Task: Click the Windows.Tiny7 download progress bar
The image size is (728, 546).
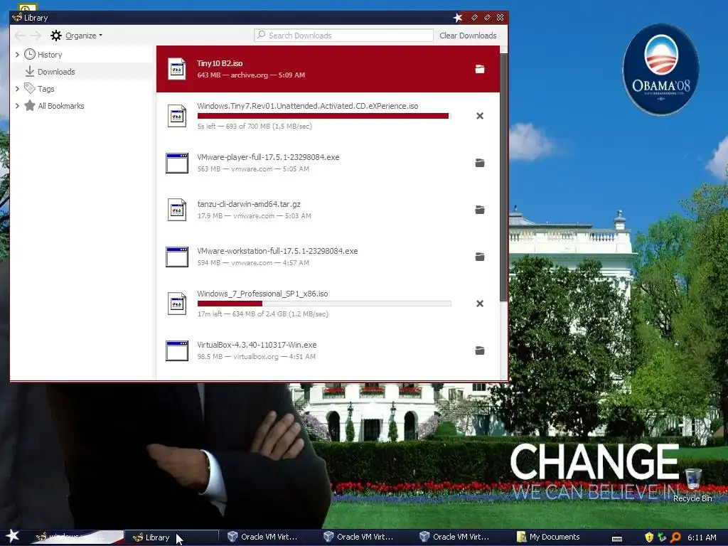Action: click(324, 116)
